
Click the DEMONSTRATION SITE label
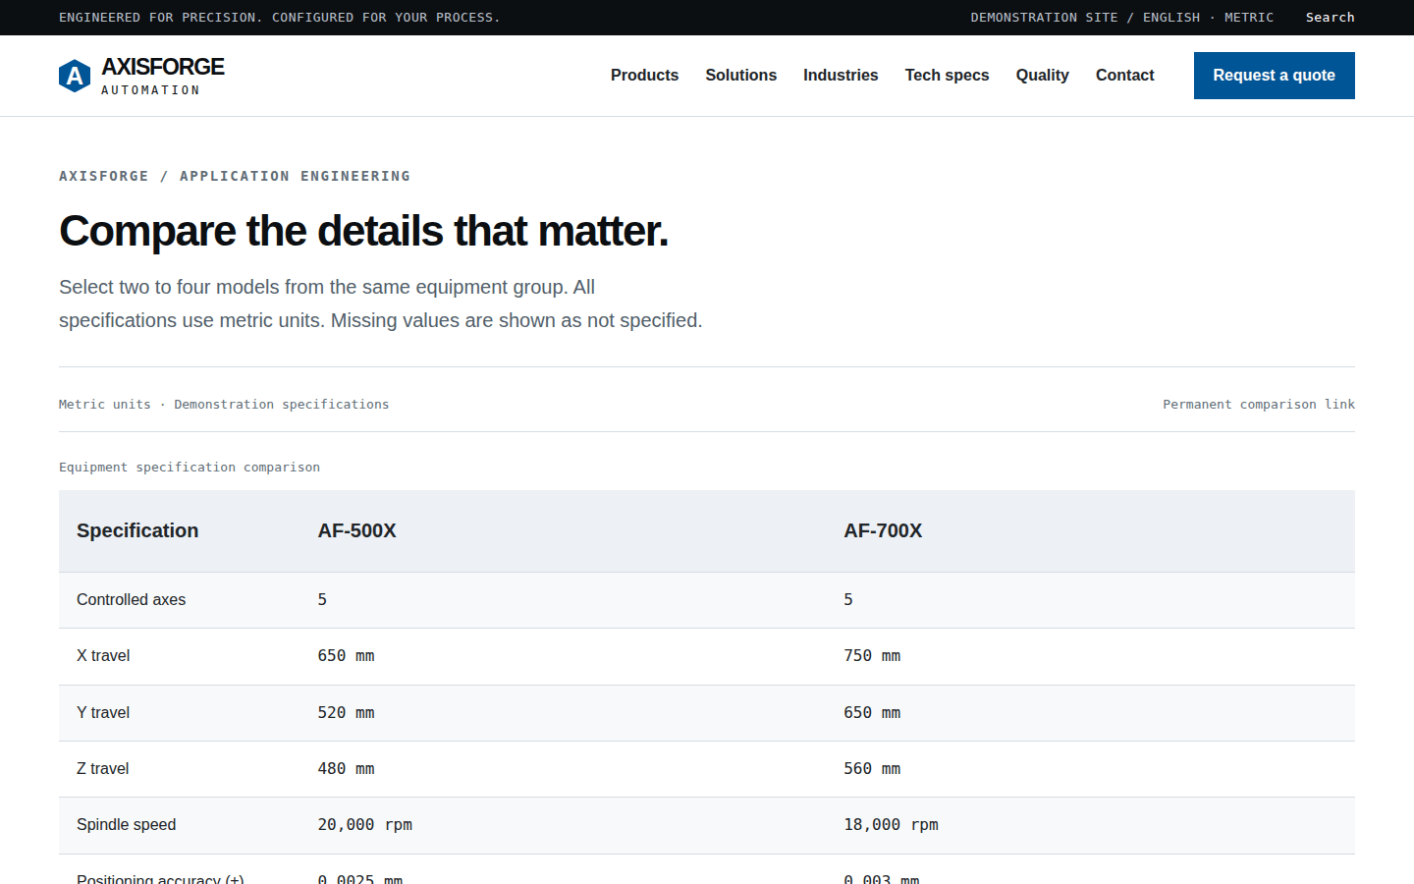pyautogui.click(x=1044, y=18)
